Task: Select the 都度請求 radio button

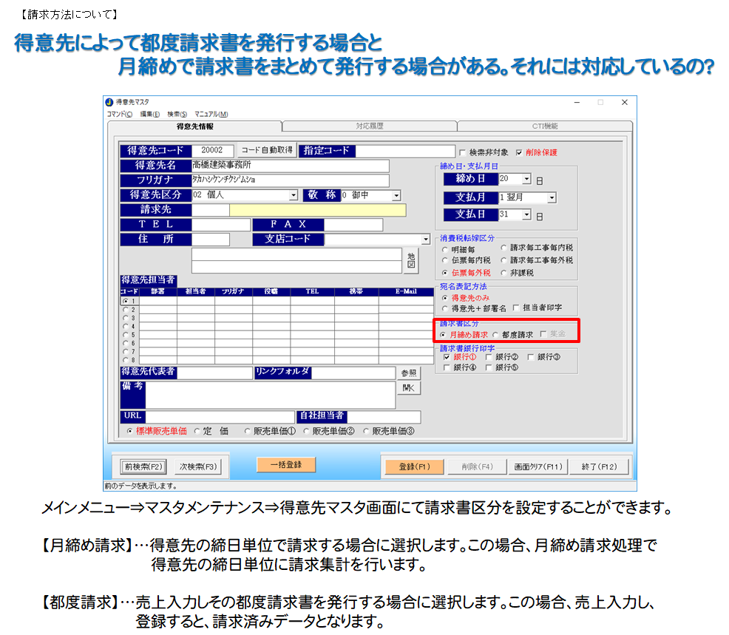Action: pyautogui.click(x=496, y=335)
